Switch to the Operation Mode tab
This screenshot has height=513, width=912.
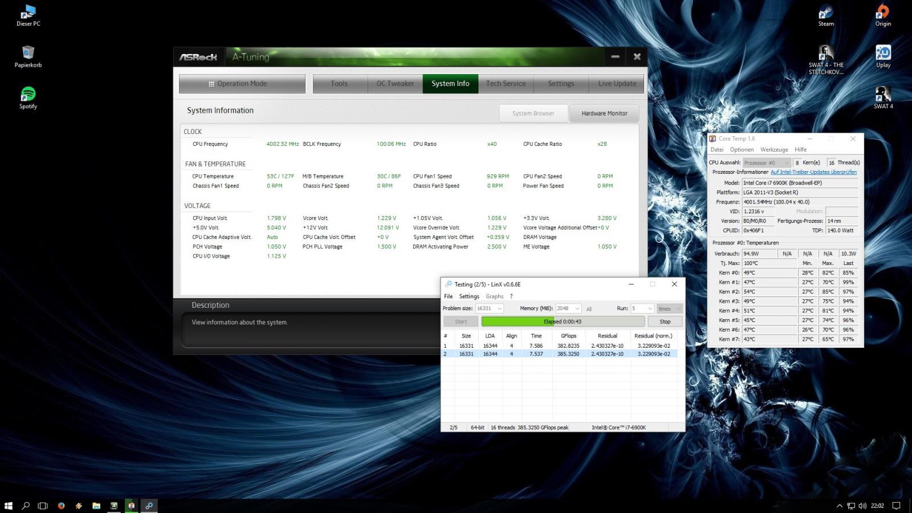click(242, 84)
